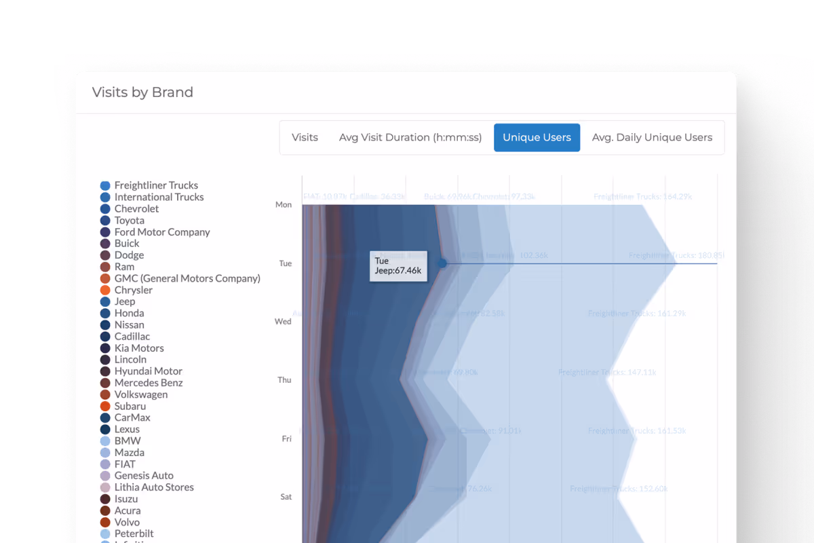
Task: Click the Thu axis label
Action: [x=285, y=380]
